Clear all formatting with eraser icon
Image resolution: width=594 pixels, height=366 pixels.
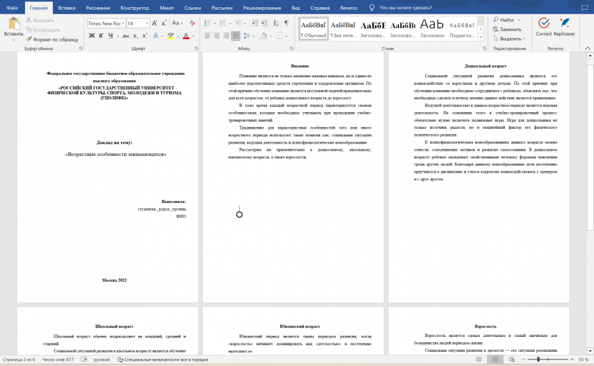coord(192,23)
